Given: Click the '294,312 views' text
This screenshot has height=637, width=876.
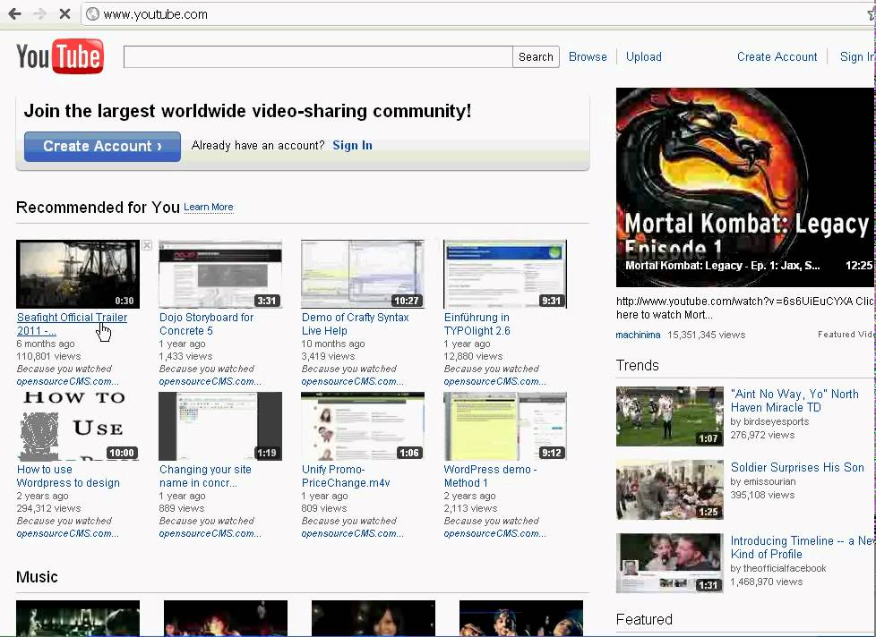Looking at the screenshot, I should pos(48,508).
